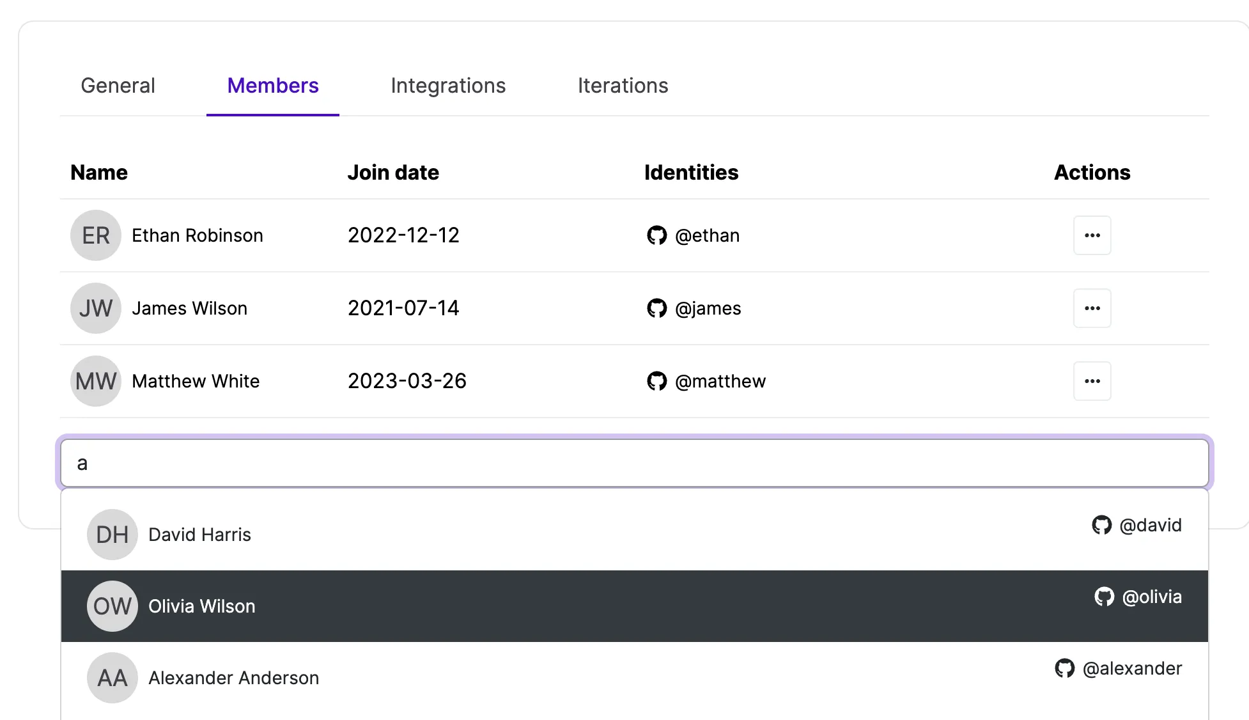
Task: Click the GitHub icon beside @ethan
Action: tap(656, 235)
